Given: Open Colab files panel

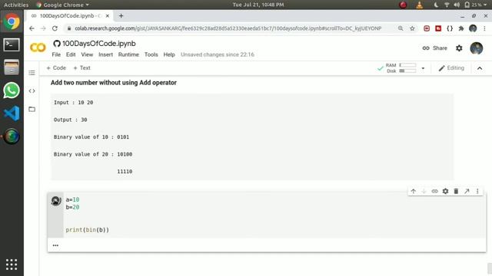Looking at the screenshot, I should (32, 109).
